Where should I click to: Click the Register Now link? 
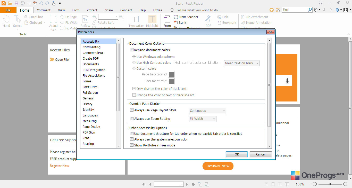(x=60, y=166)
